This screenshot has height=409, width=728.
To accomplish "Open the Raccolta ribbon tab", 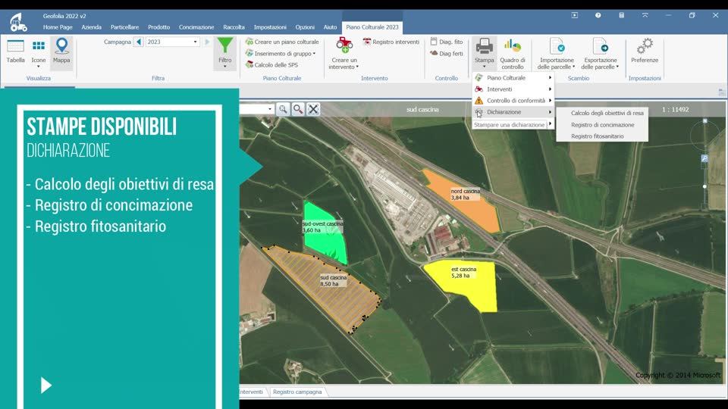I will click(234, 27).
